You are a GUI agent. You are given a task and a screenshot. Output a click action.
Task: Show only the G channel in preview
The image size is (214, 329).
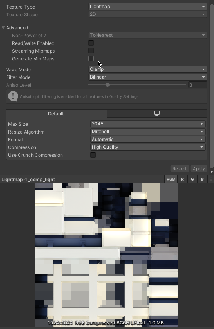pos(192,179)
